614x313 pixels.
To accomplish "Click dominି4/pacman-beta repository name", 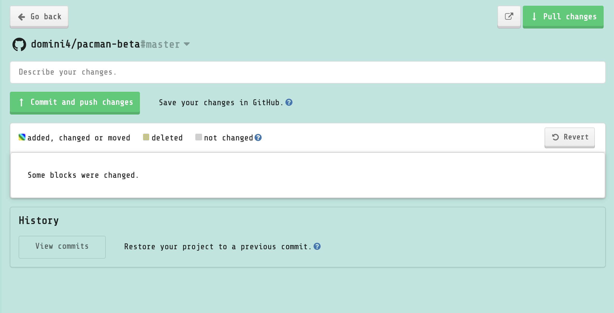I will [x=85, y=44].
